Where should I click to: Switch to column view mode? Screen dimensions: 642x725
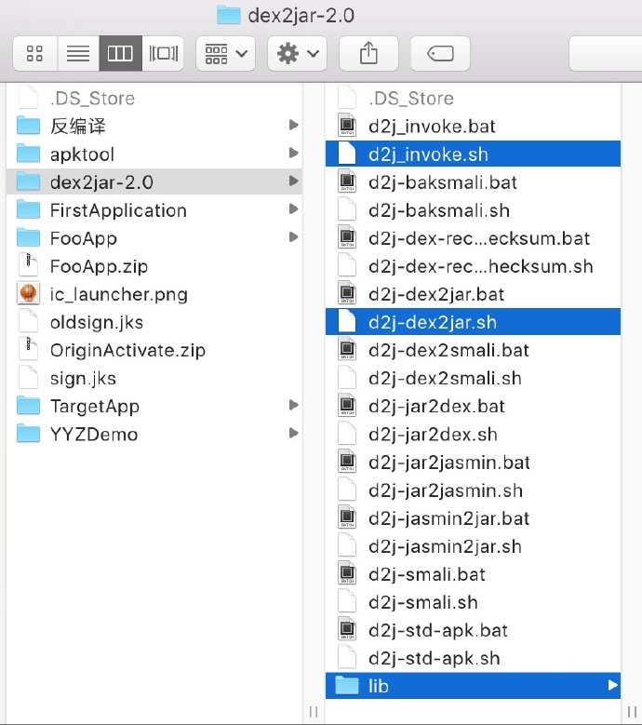click(x=120, y=54)
